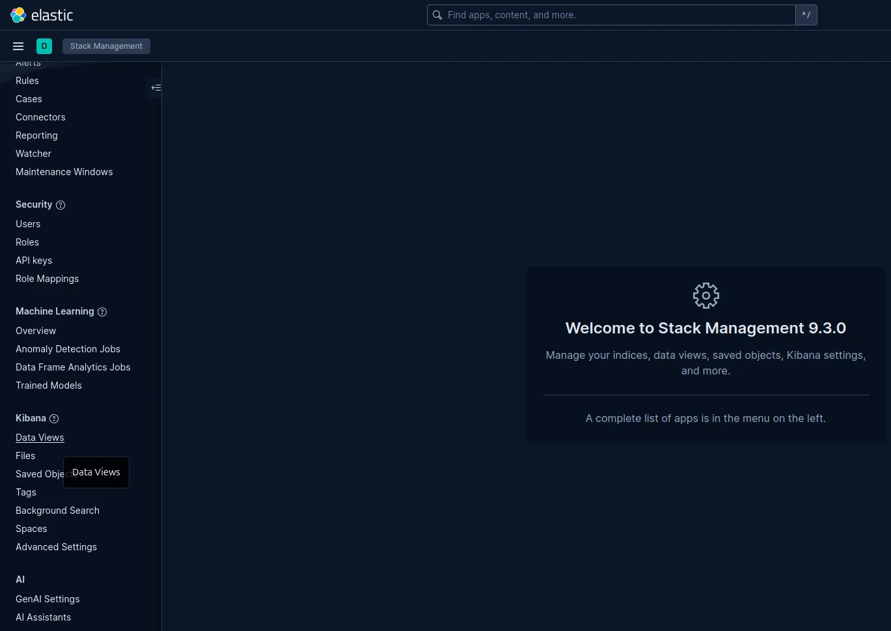Collapse the side navigation panel
The width and height of the screenshot is (891, 631).
(156, 88)
